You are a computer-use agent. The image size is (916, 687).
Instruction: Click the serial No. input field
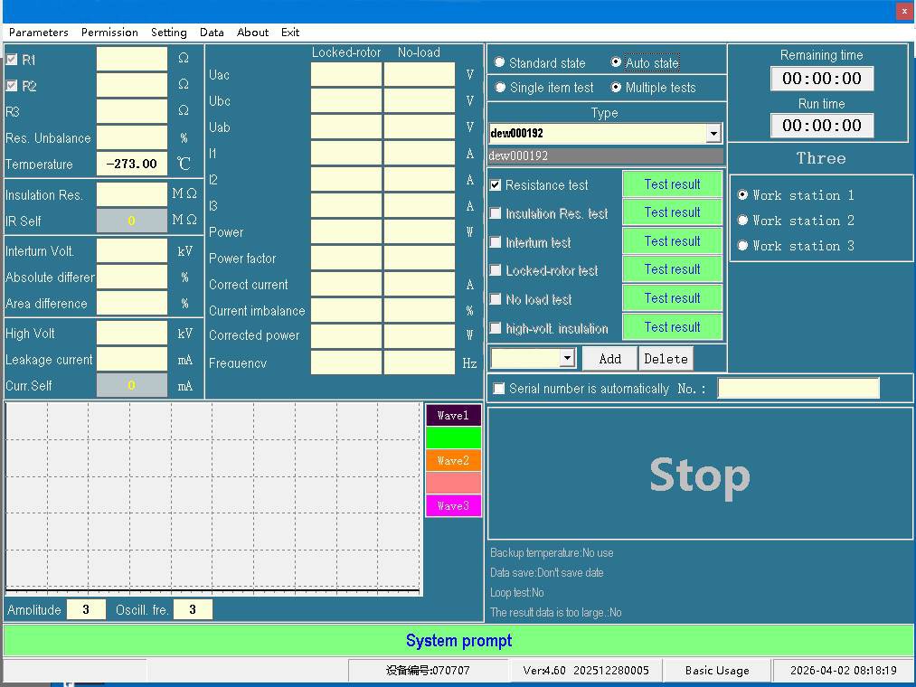(798, 389)
